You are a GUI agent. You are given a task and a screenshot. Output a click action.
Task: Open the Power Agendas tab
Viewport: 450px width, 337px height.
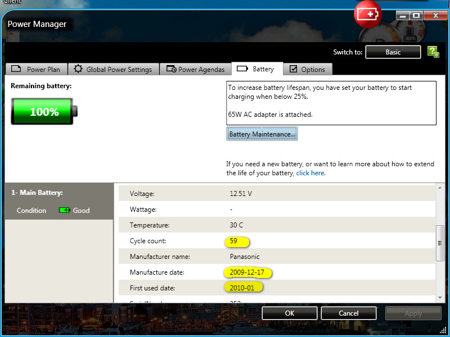[x=195, y=69]
